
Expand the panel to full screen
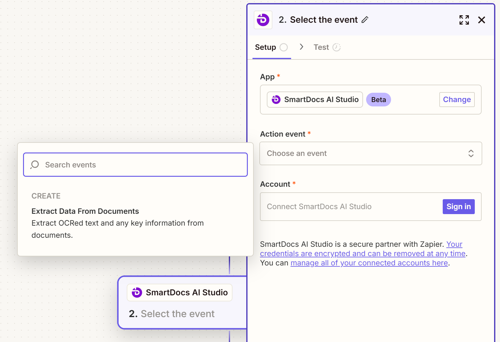tap(464, 20)
